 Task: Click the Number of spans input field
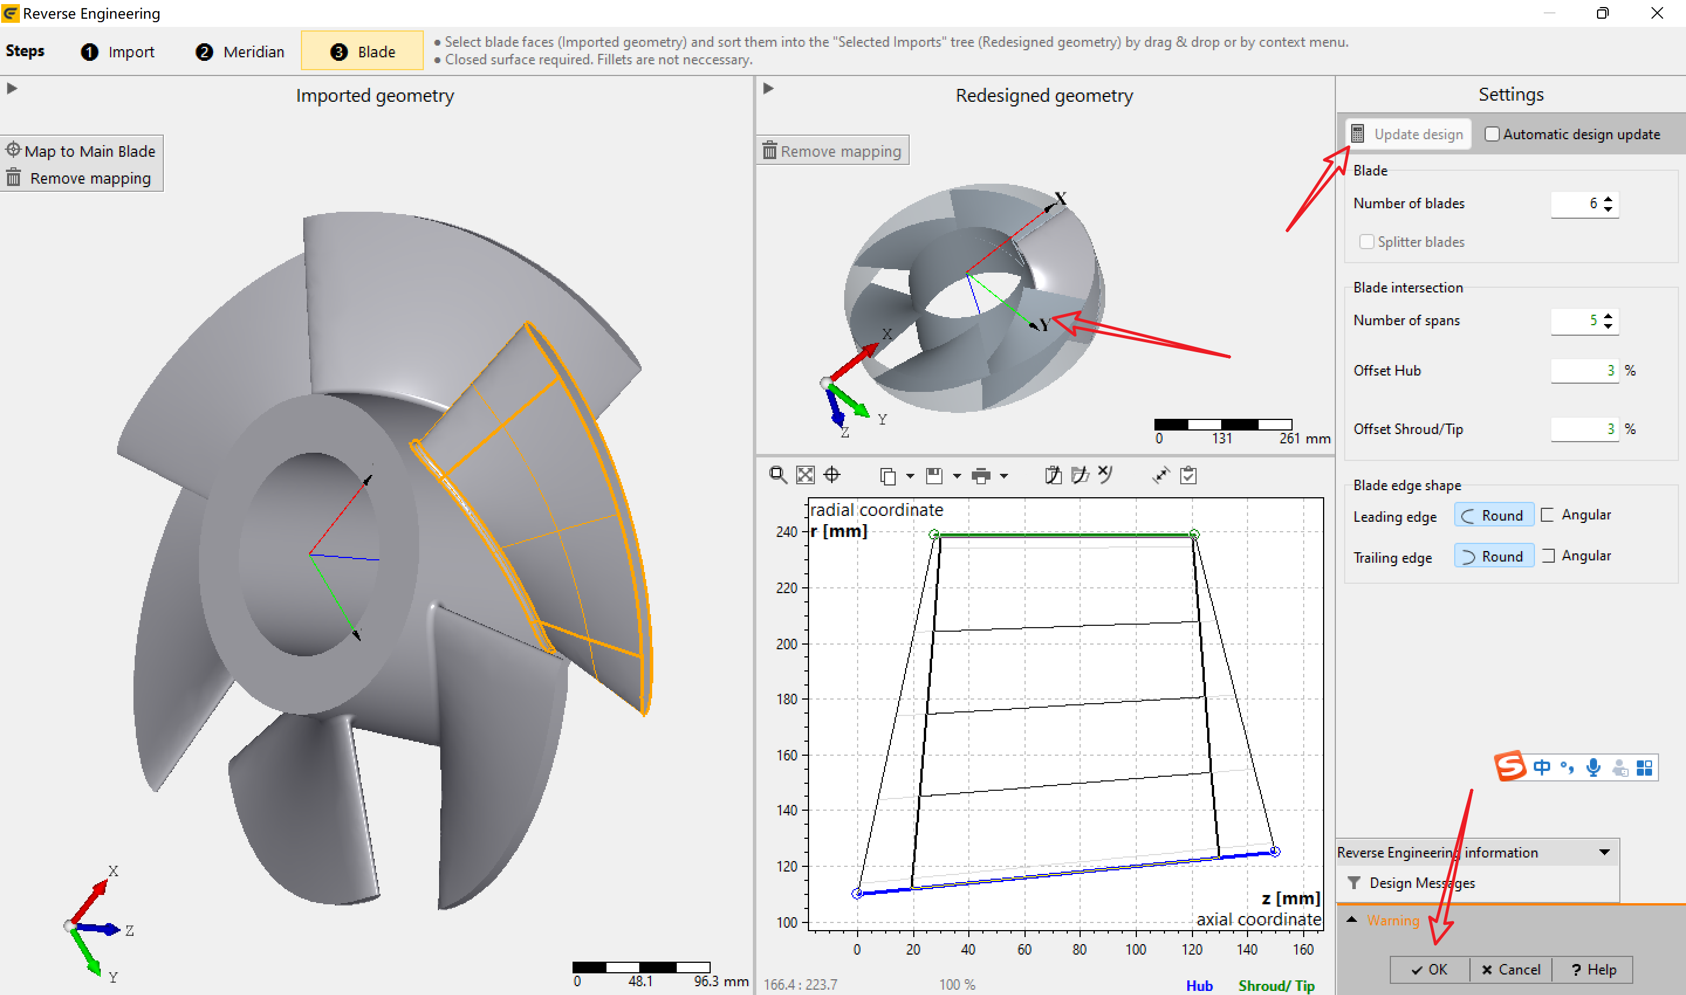[x=1576, y=321]
